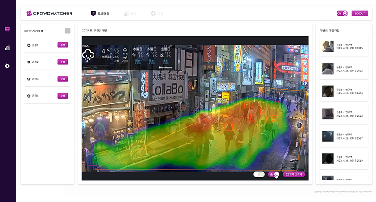Screen dimensions: 376x202
Task: Click the rain cloud weather icon
Action: pos(88,55)
